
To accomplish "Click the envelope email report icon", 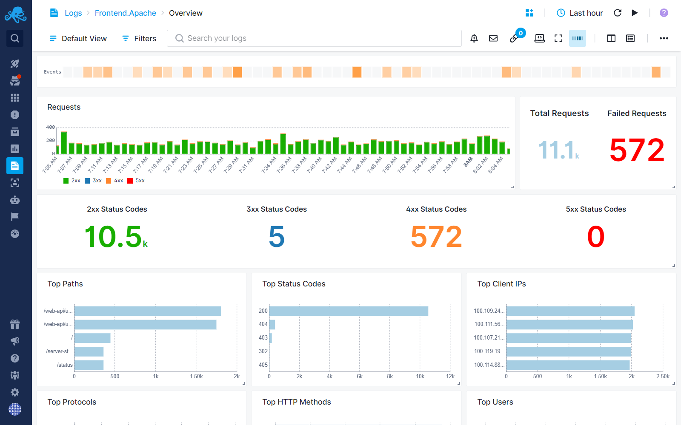I will [x=493, y=38].
